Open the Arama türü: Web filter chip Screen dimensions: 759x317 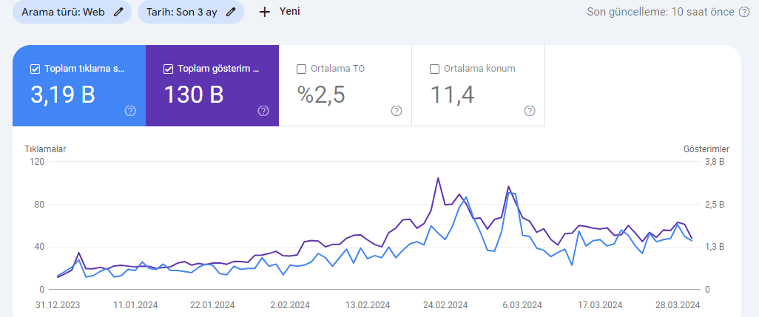[72, 12]
